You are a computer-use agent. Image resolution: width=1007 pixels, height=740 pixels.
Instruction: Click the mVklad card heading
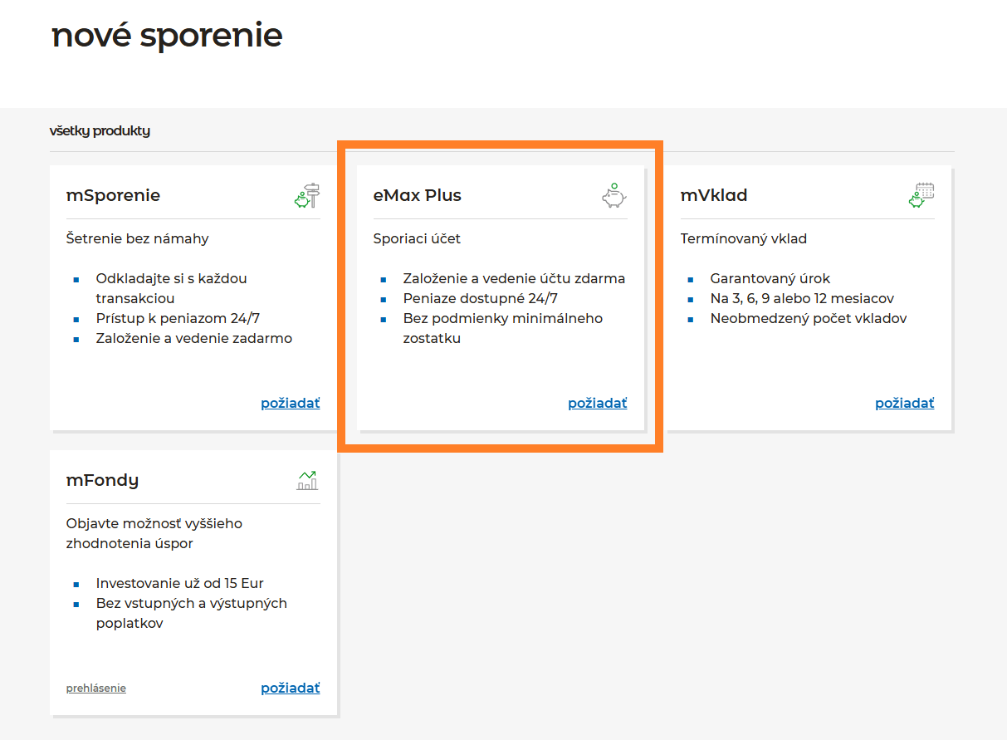714,196
